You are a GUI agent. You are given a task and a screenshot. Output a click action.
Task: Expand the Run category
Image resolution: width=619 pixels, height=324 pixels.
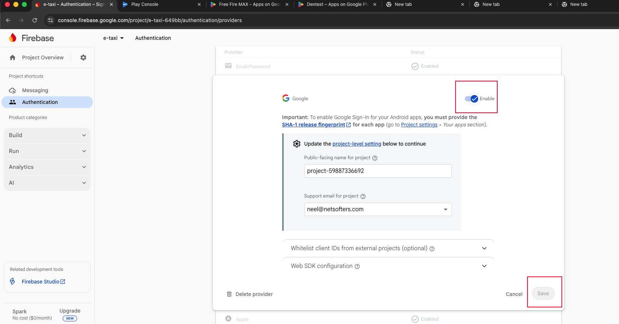[47, 151]
